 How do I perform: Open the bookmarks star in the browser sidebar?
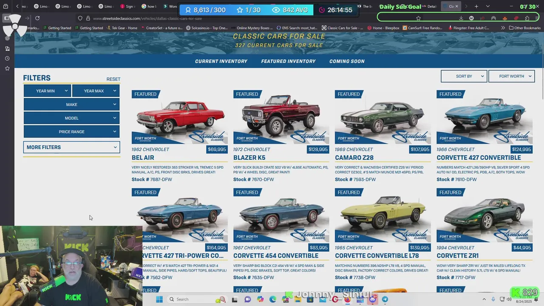point(7,68)
